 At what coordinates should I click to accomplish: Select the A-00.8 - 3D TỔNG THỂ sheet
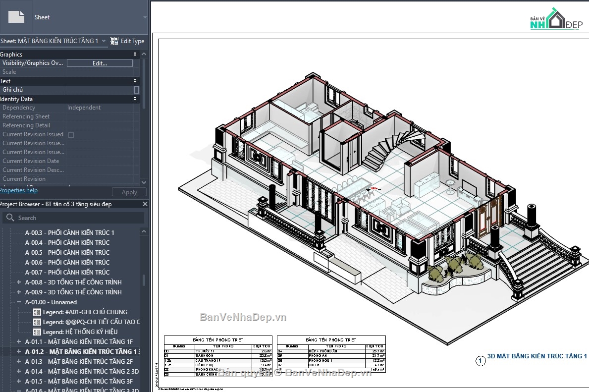pyautogui.click(x=73, y=282)
